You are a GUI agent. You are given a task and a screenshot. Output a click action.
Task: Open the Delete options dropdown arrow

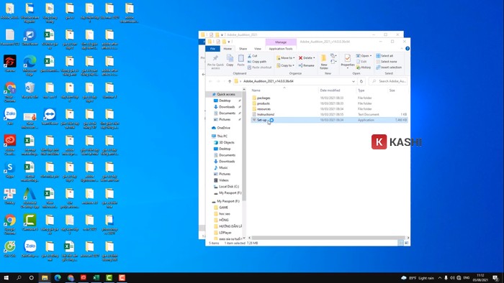(x=314, y=58)
